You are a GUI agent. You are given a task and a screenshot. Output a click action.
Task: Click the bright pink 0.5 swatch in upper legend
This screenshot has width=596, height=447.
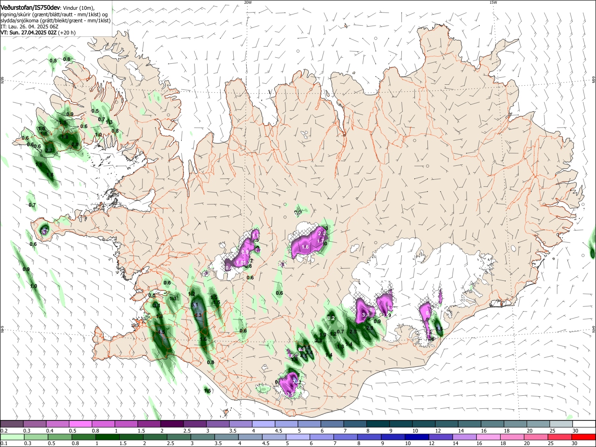pyautogui.click(x=80, y=424)
